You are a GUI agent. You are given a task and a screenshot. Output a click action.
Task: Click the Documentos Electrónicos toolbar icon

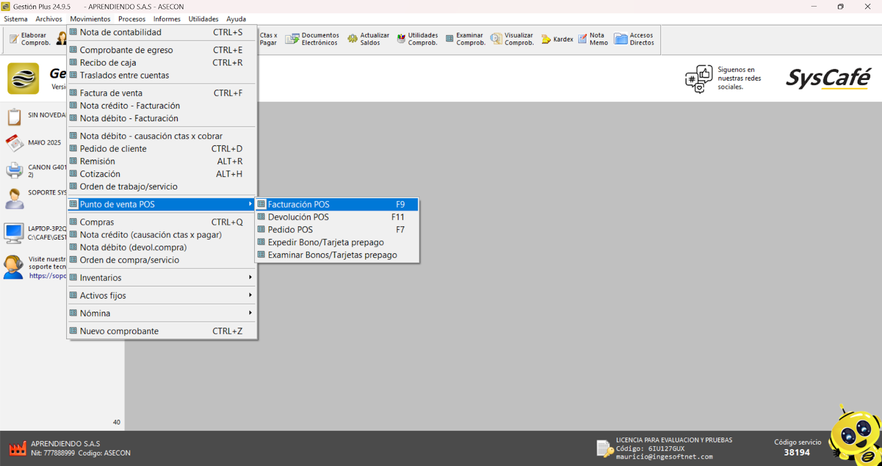coord(292,39)
